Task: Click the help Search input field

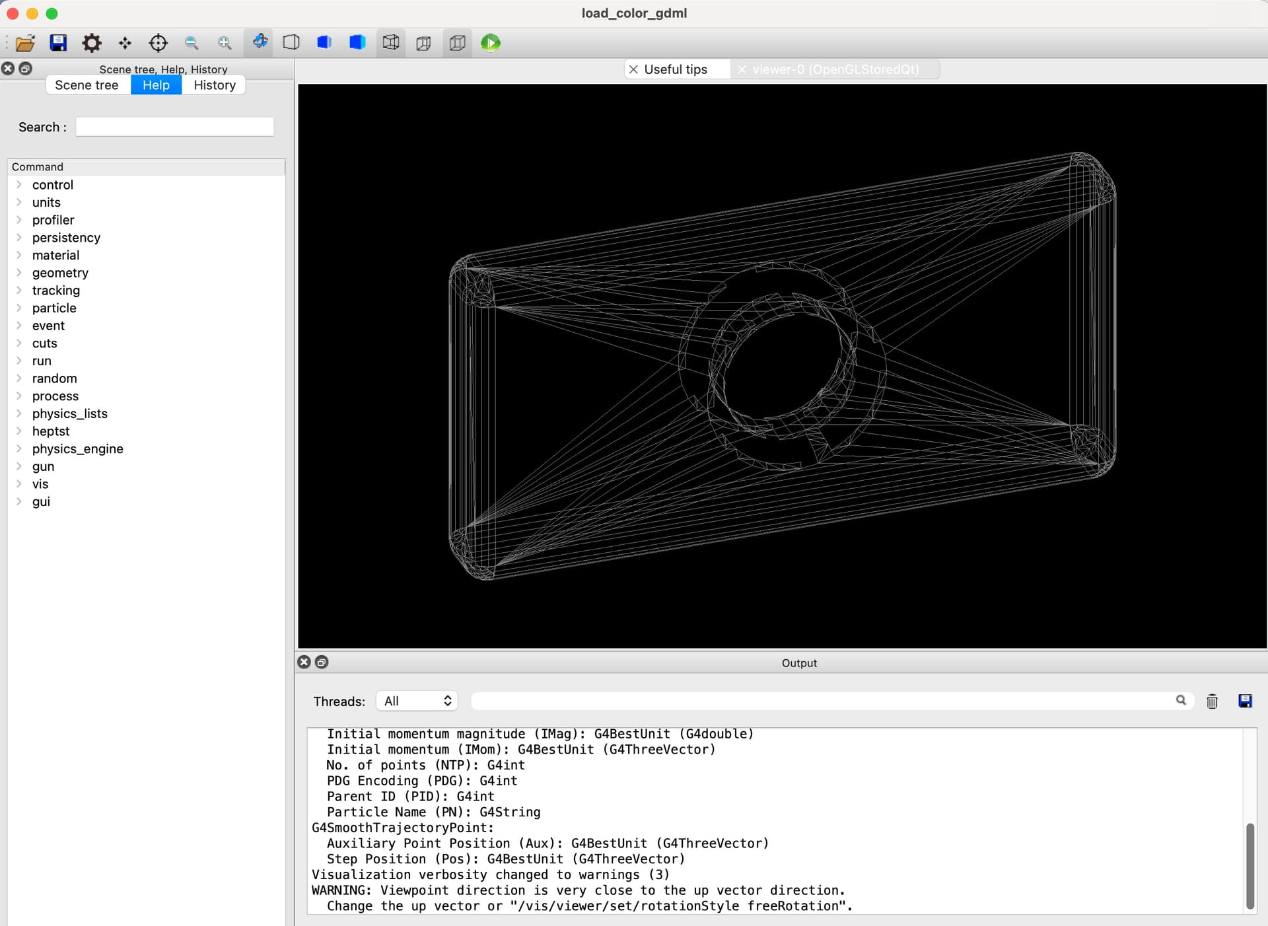Action: coord(174,127)
